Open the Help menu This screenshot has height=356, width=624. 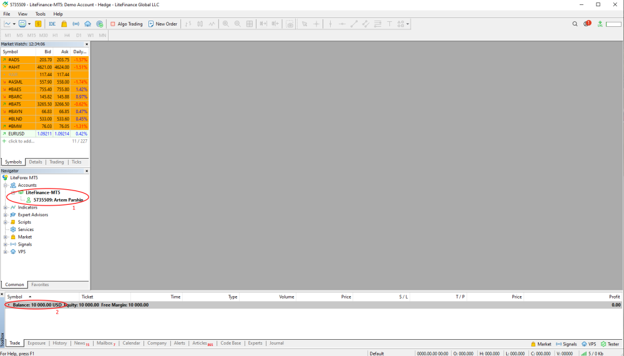tap(58, 14)
